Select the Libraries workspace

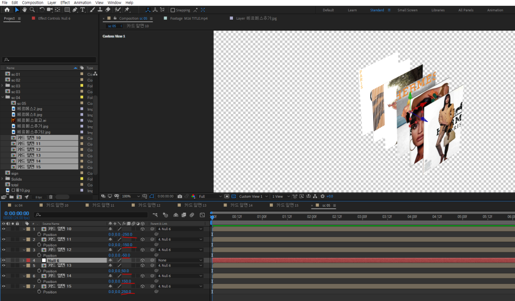click(x=438, y=10)
